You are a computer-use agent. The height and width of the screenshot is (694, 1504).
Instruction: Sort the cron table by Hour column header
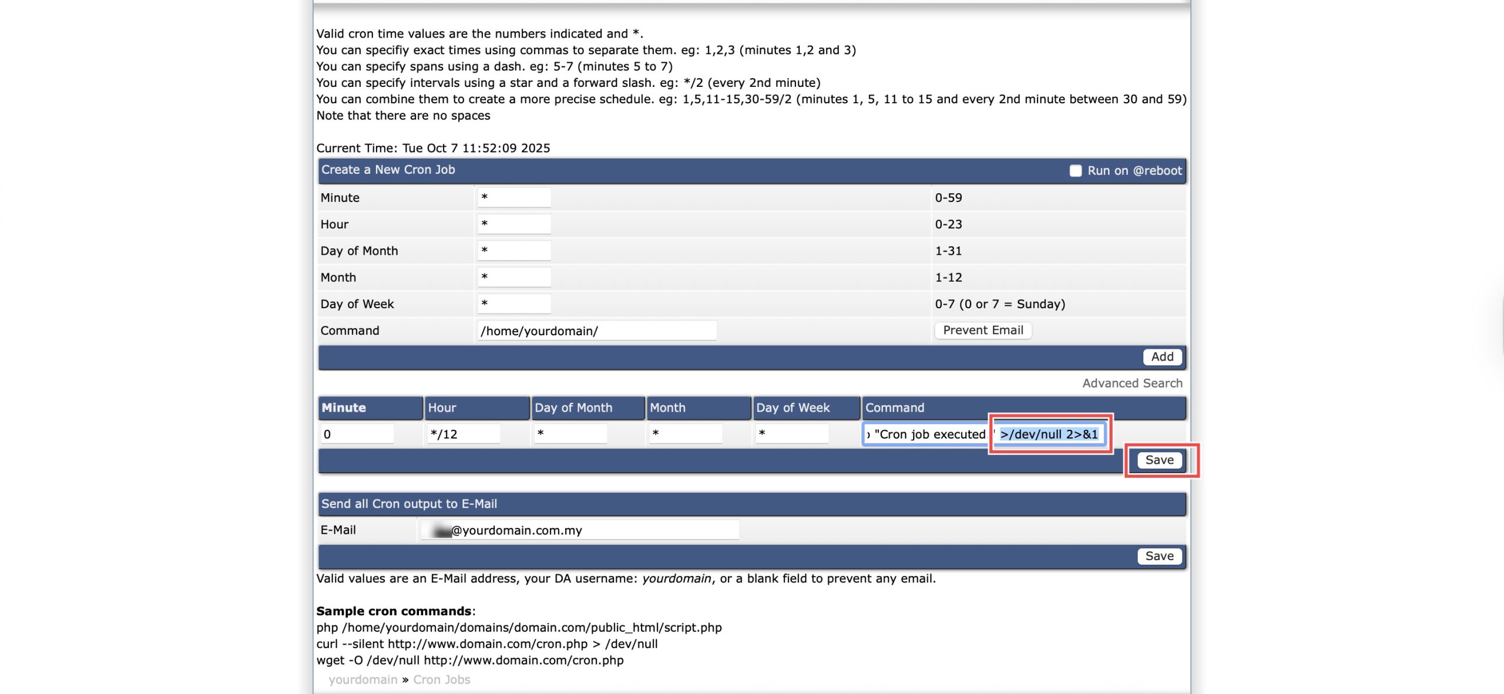(442, 407)
